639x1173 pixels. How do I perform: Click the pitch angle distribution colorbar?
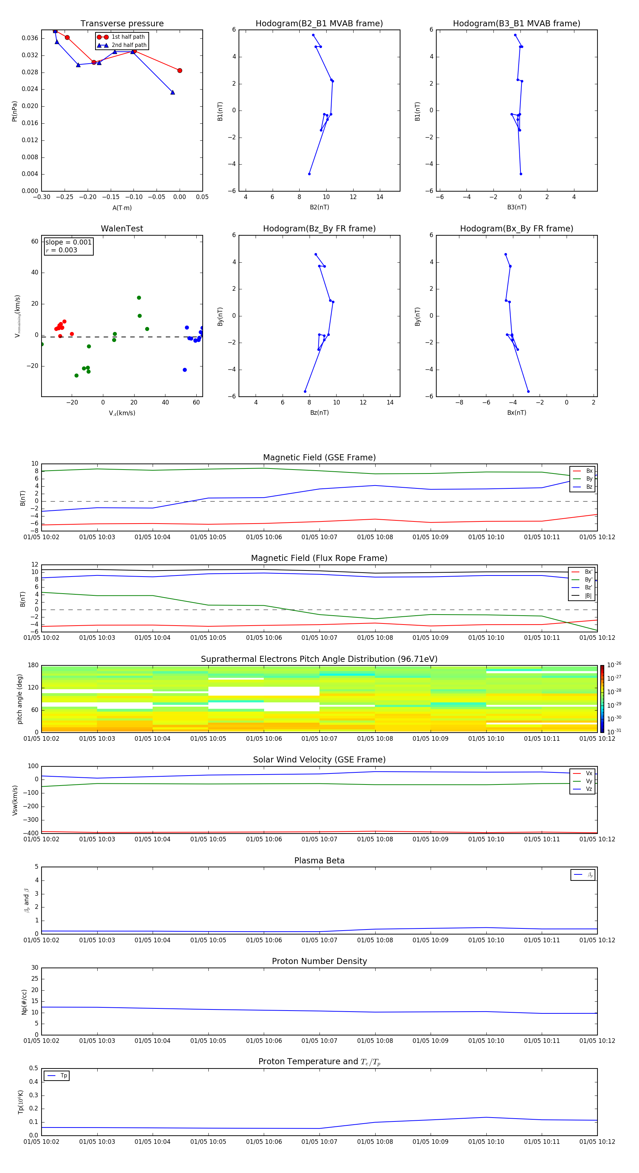[x=602, y=699]
